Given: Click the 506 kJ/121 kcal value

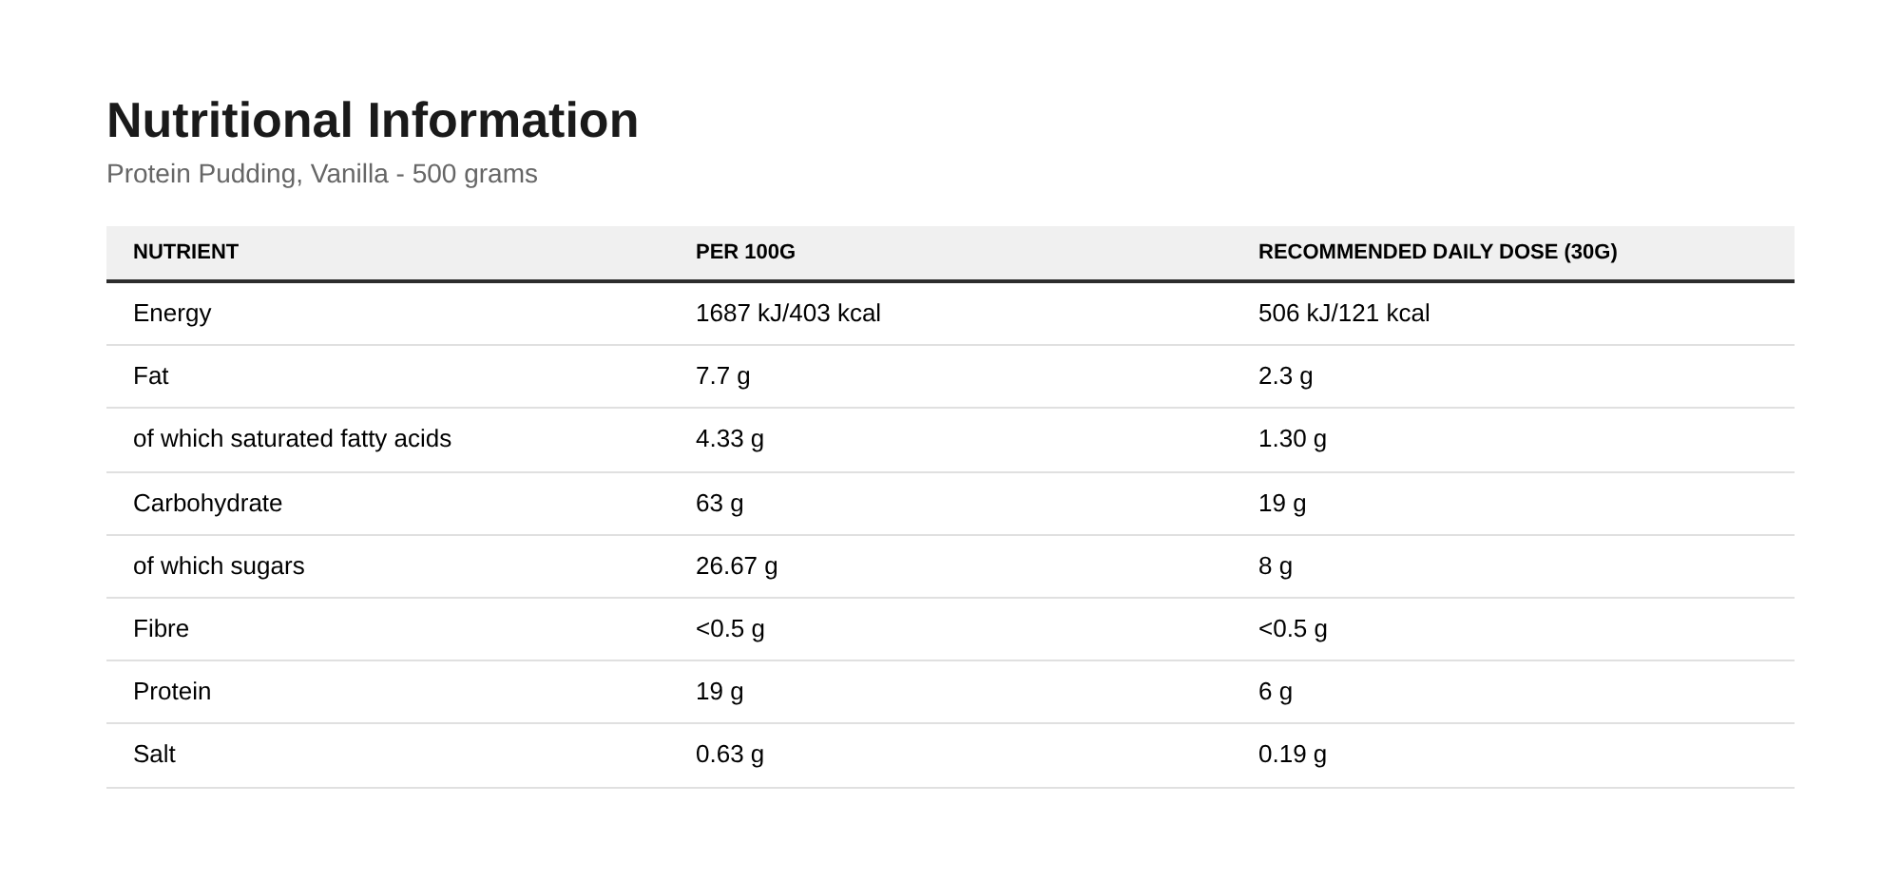Looking at the screenshot, I should click(x=1344, y=314).
